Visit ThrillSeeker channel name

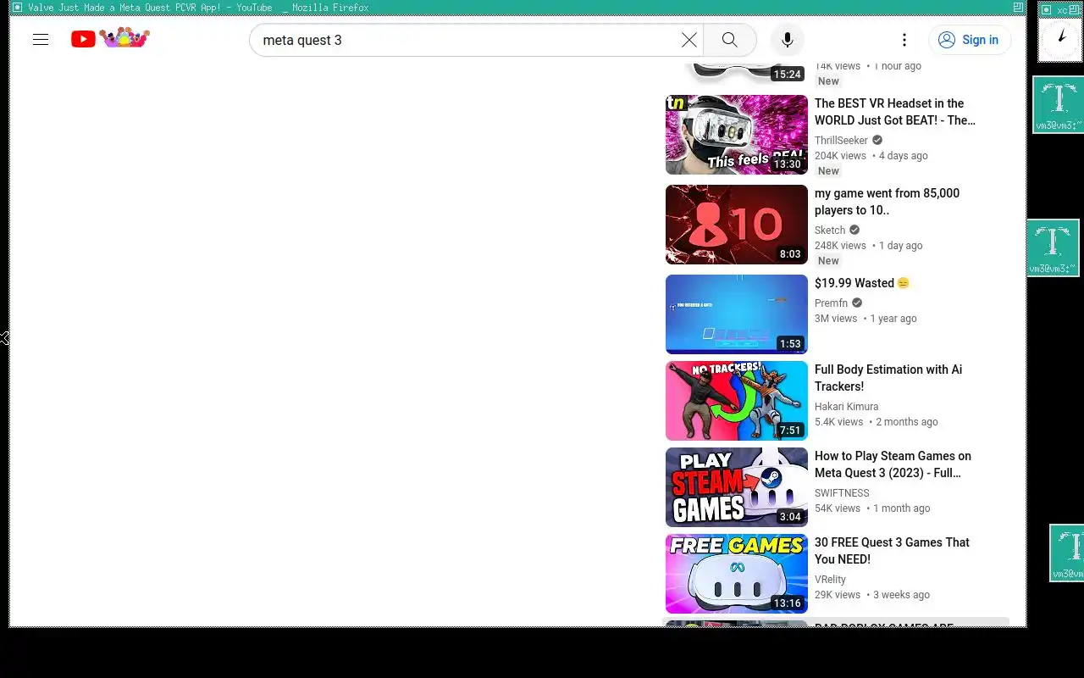(x=841, y=141)
